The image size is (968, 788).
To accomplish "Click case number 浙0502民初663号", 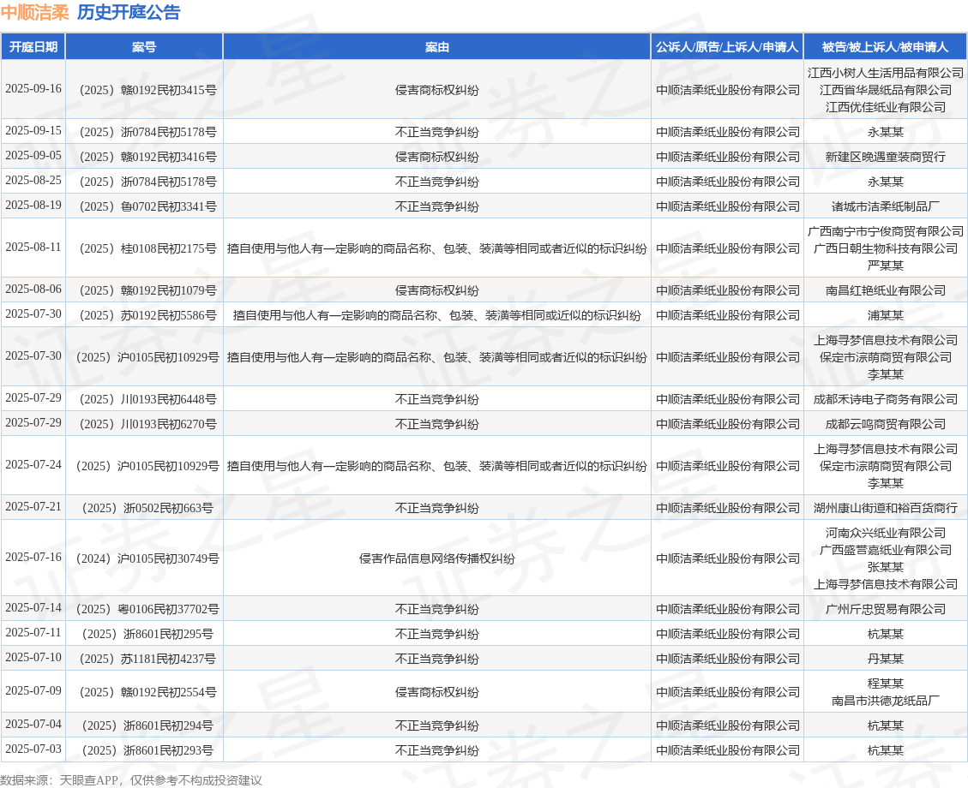I will [147, 507].
